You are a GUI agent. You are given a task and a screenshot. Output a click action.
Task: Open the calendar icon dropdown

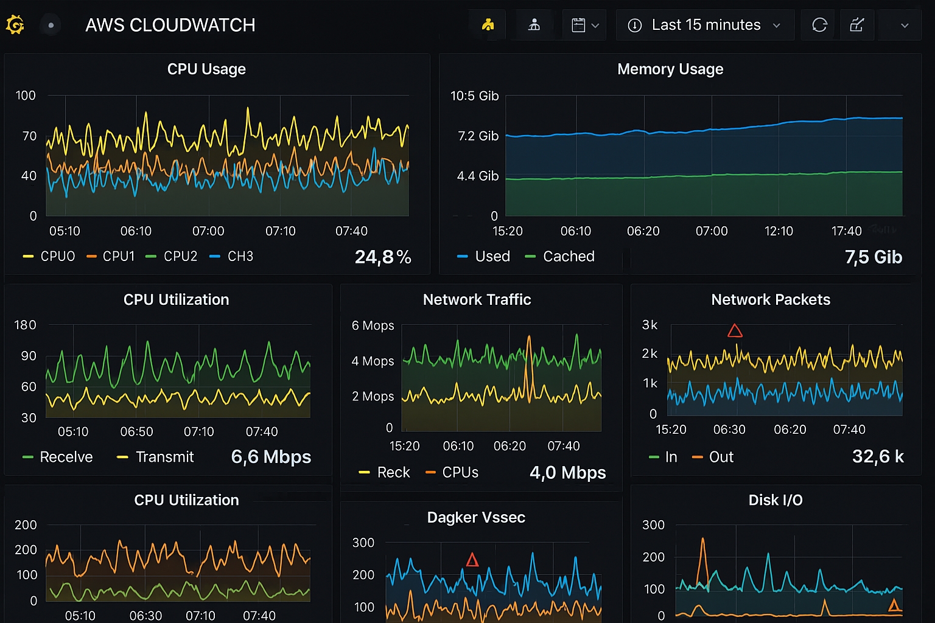coord(584,25)
